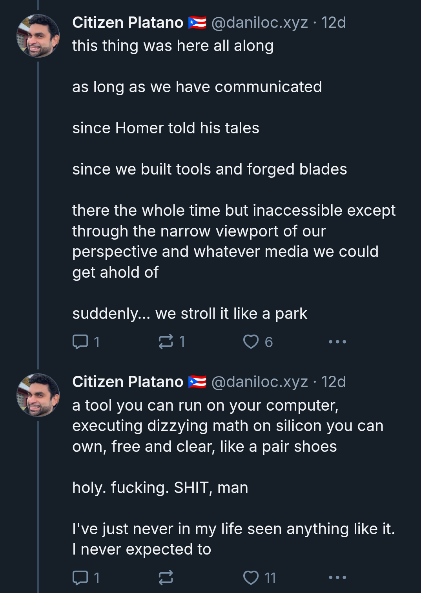Screen dimensions: 421x593
Task: Reply to the 'a tool you can run' post
Action: pos(80,577)
